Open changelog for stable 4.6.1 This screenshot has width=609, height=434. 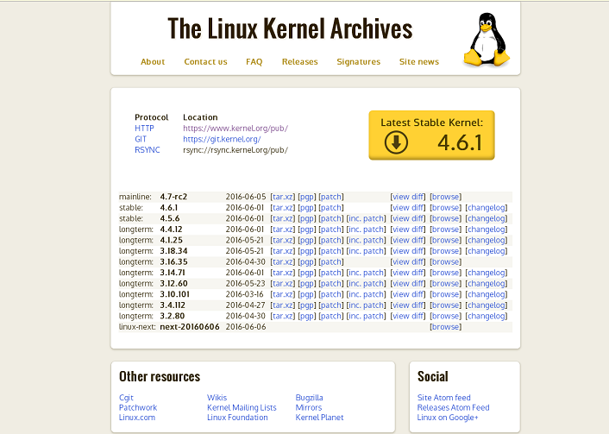click(487, 207)
